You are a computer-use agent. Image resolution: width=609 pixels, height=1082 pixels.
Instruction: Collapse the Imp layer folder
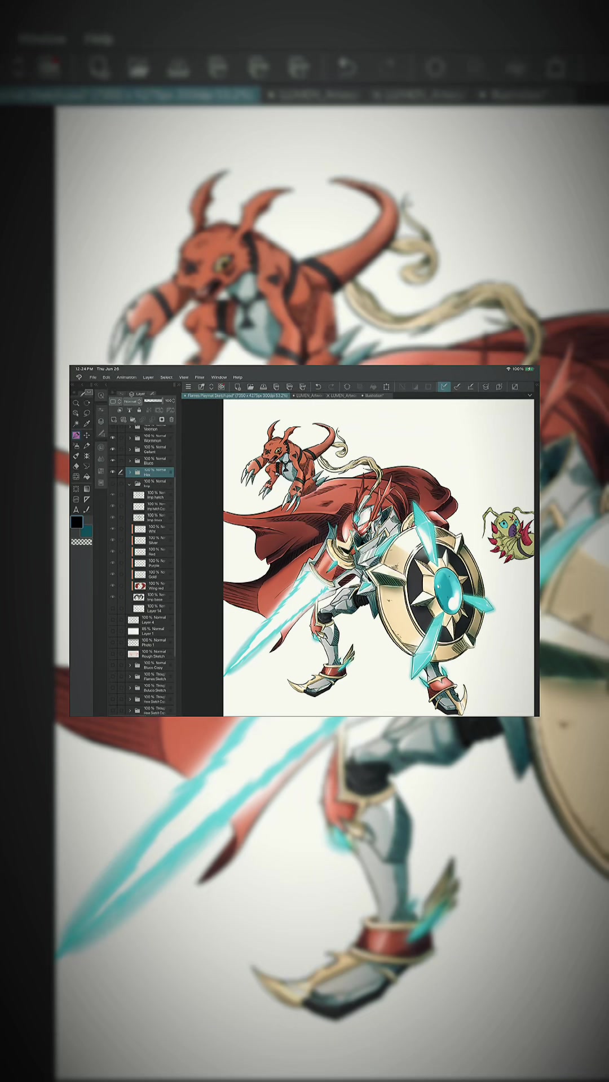click(129, 484)
